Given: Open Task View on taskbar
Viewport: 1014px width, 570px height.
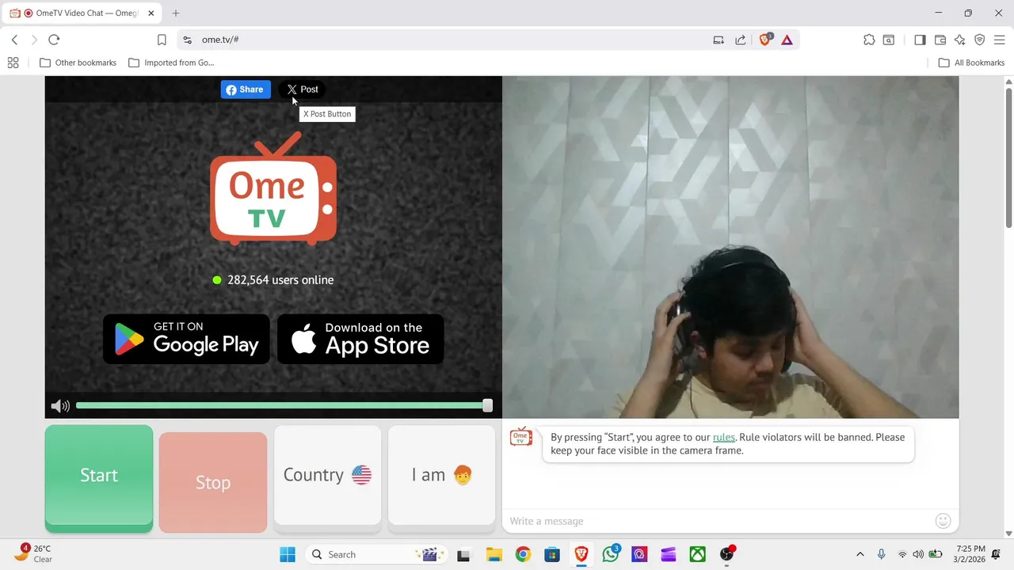Looking at the screenshot, I should [463, 554].
